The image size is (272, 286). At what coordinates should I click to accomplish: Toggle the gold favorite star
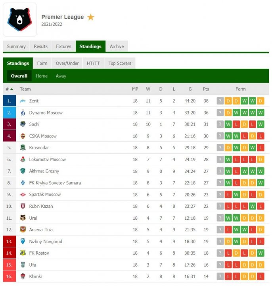coord(91,17)
